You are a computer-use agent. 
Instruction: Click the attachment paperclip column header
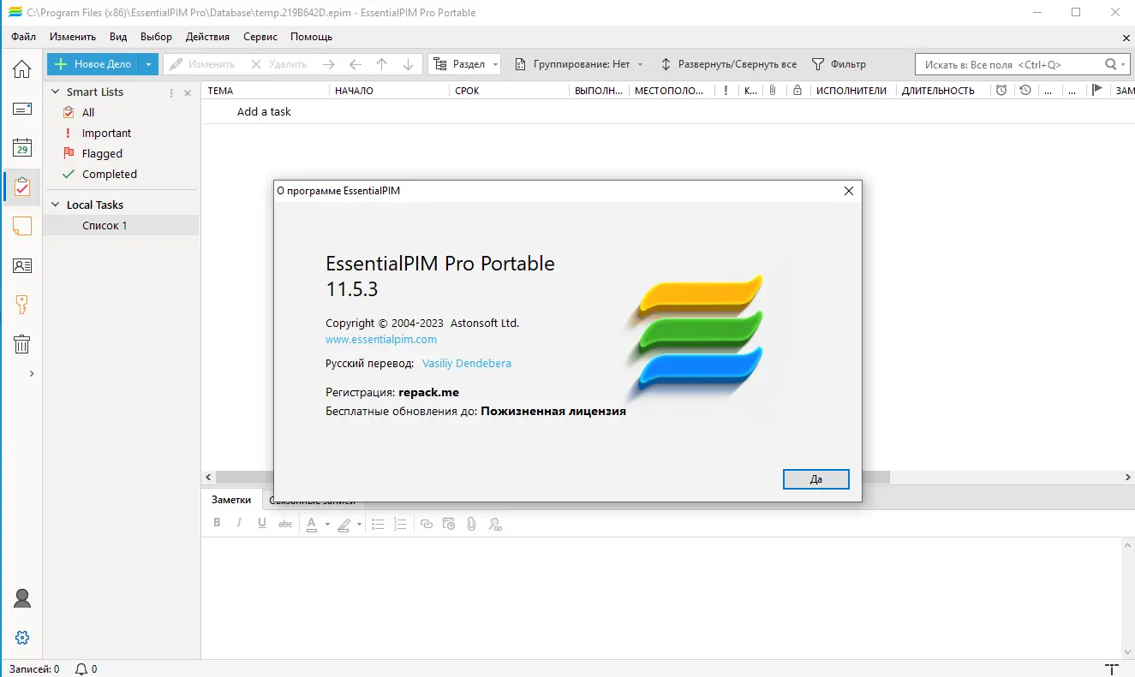(x=773, y=90)
